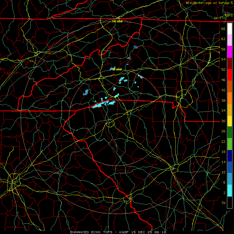Click the '54' scale value
Image resolution: width=234 pixels, height=234 pixels.
(223, 59)
